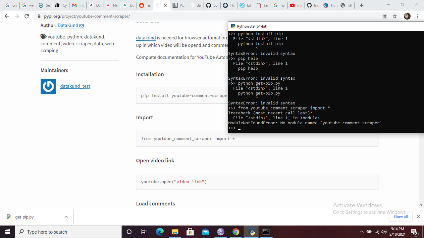Open the clock showing 5:14 PM
The height and width of the screenshot is (238, 424).
(x=397, y=232)
